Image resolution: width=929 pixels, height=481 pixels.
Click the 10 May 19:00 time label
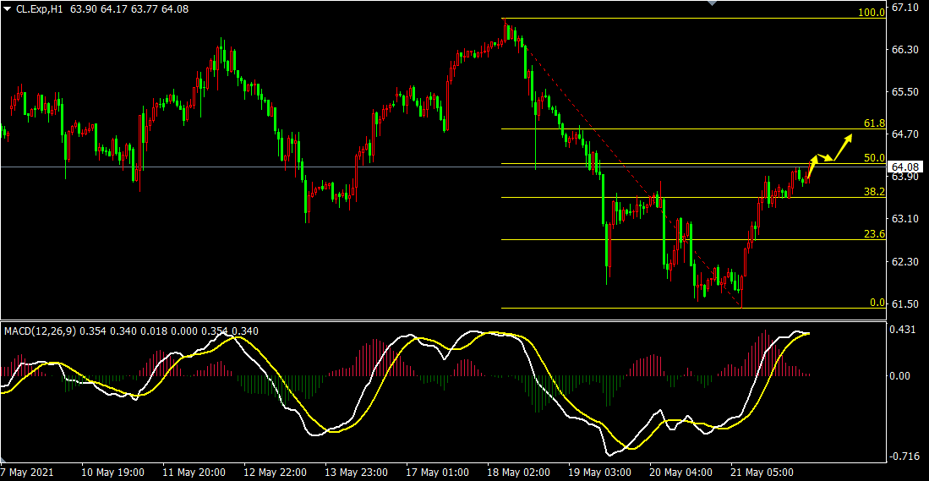click(112, 472)
